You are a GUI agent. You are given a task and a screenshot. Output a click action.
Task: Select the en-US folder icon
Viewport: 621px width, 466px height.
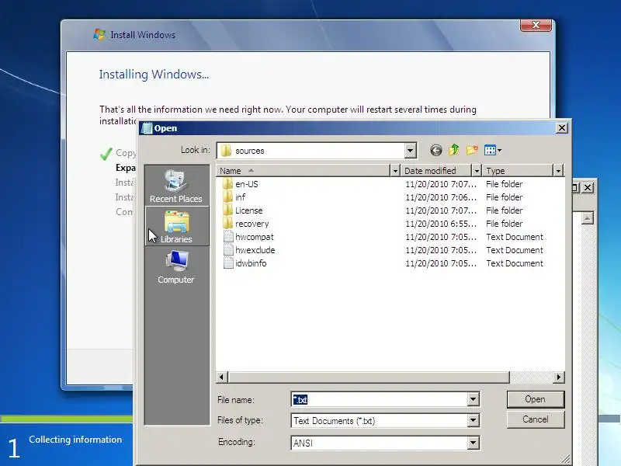click(227, 184)
